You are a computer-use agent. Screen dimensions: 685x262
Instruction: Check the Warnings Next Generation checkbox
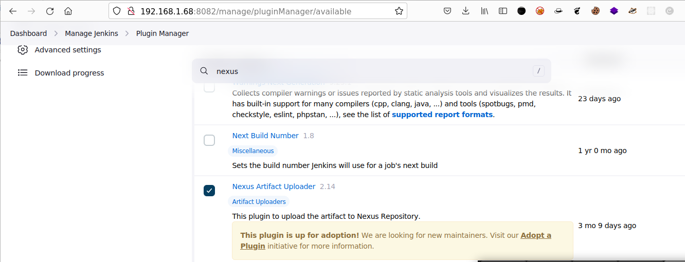(x=209, y=87)
